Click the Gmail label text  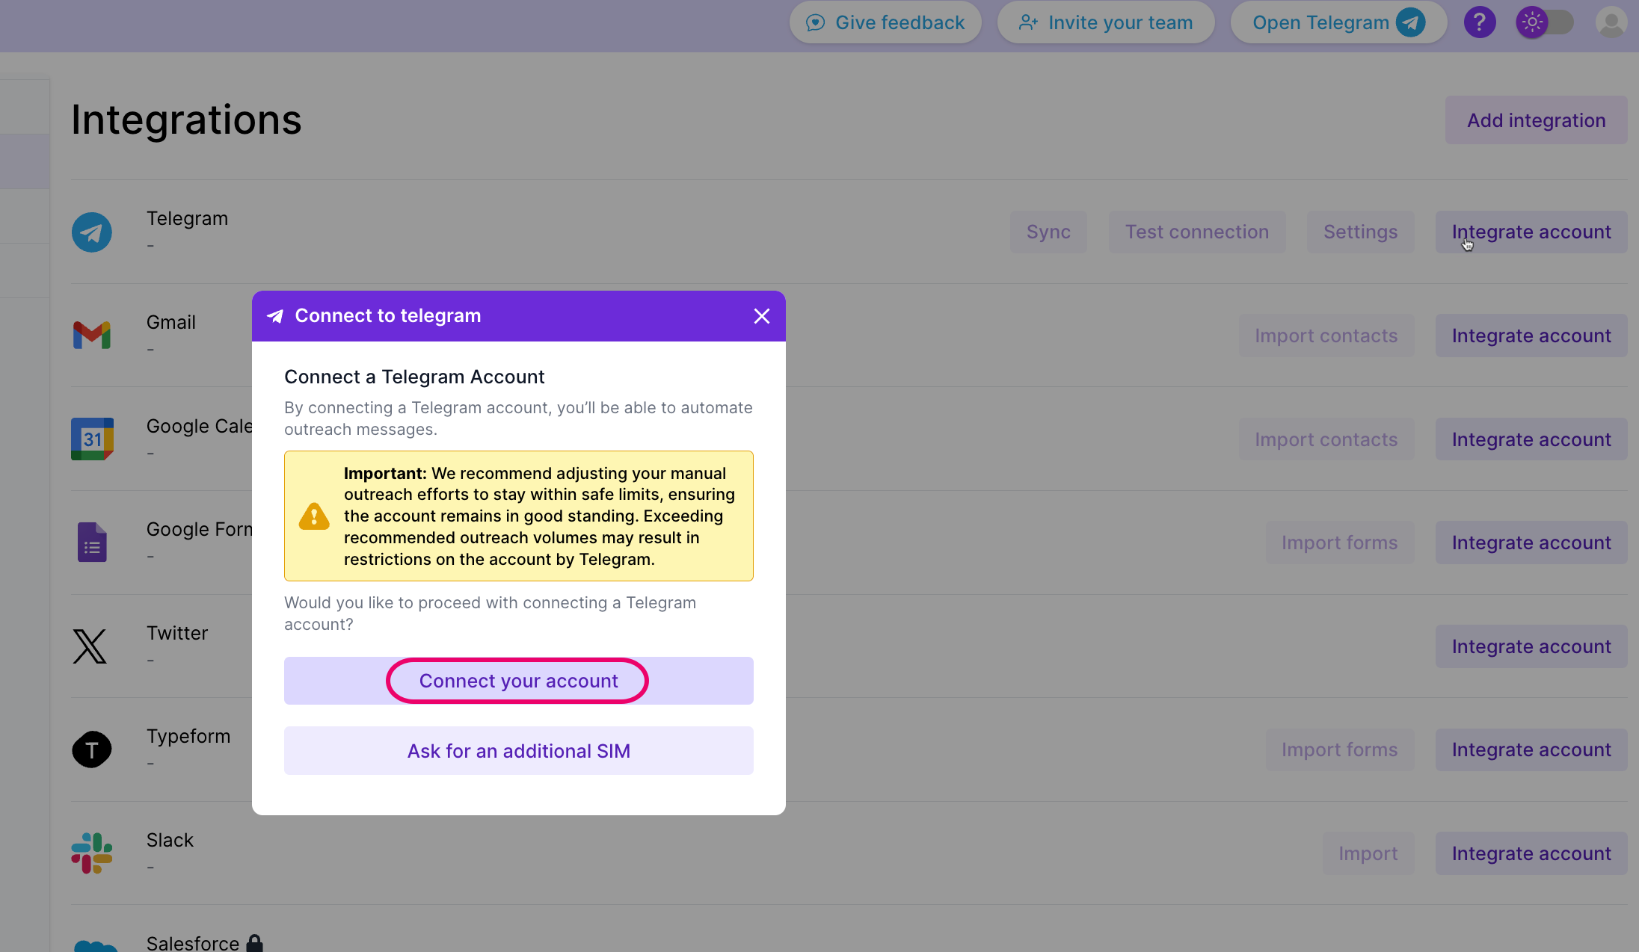click(171, 322)
